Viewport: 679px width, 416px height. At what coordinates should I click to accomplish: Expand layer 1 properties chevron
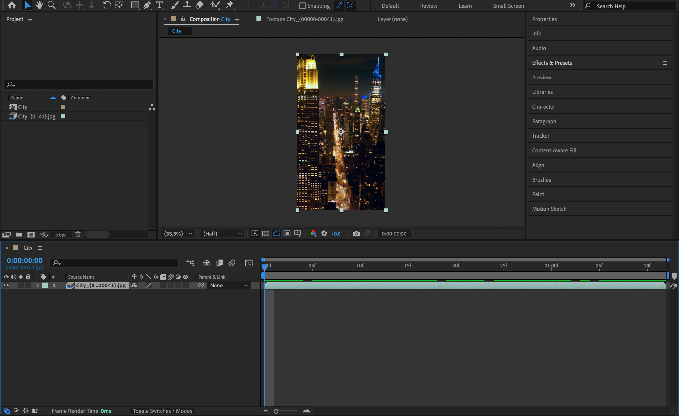pyautogui.click(x=38, y=285)
